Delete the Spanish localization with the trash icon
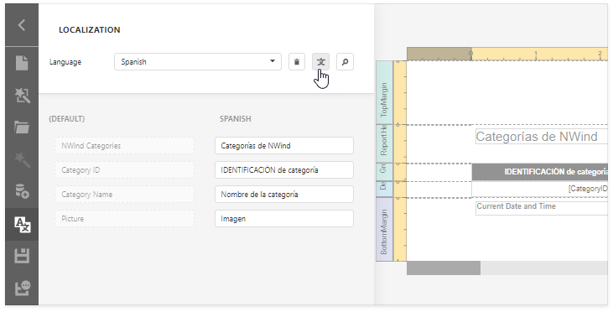The image size is (613, 312). [x=297, y=62]
